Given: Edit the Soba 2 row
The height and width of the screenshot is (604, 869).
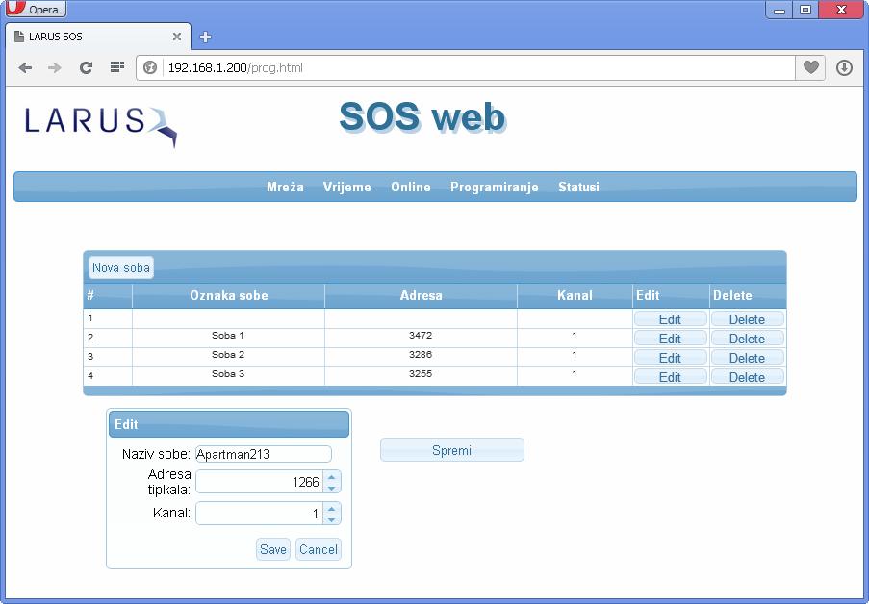Looking at the screenshot, I should coord(670,358).
